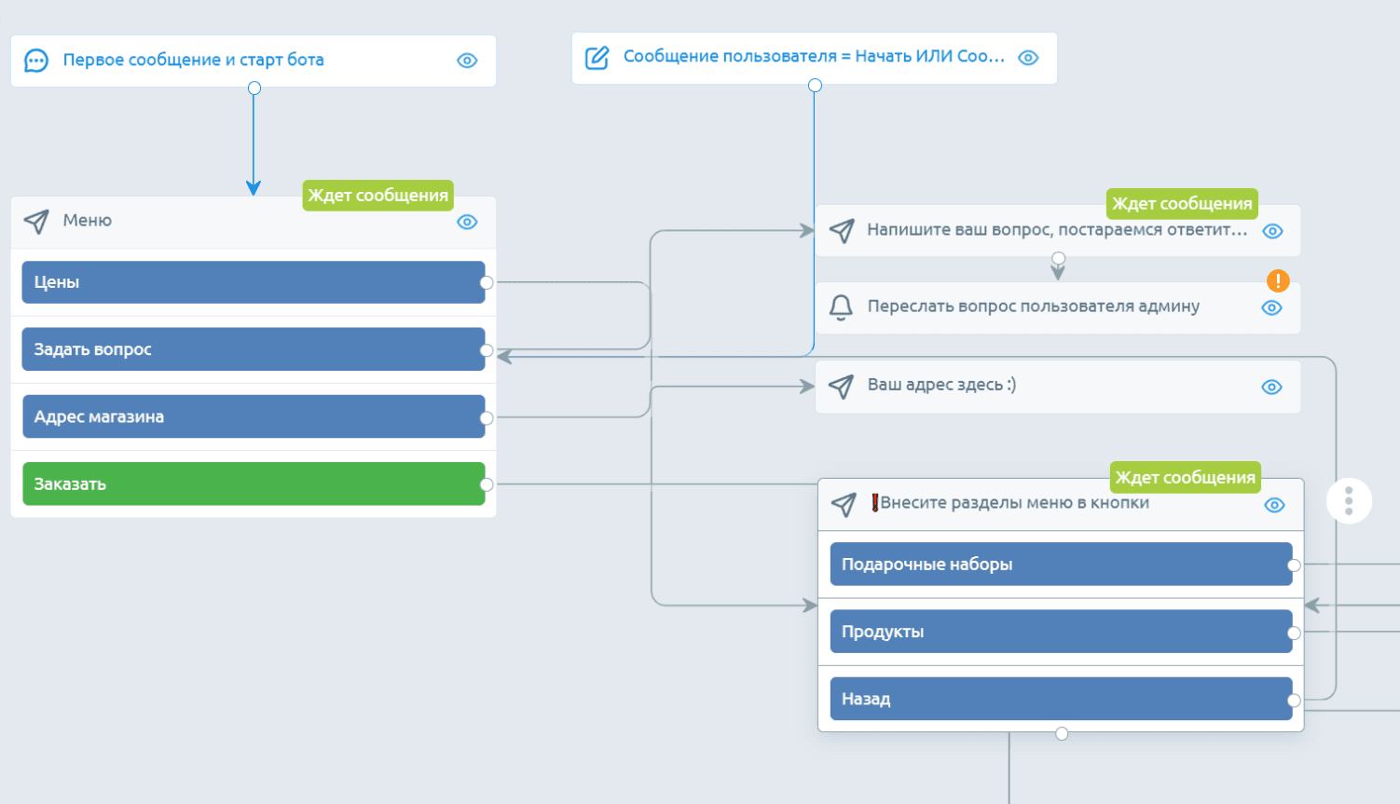Toggle the eye icon on Переслать вопрос block

(x=1271, y=307)
